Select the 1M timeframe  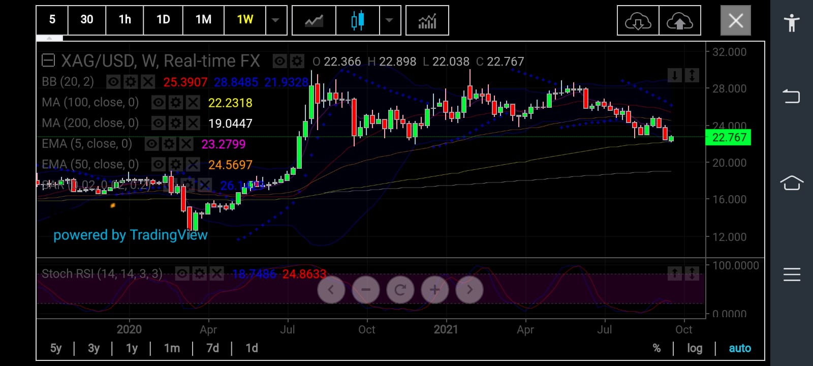point(203,20)
